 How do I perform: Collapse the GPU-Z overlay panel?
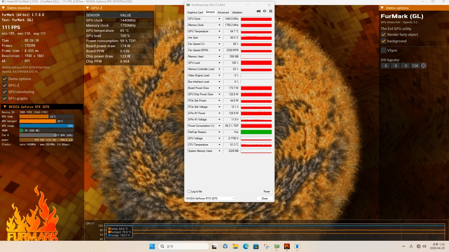point(88,8)
